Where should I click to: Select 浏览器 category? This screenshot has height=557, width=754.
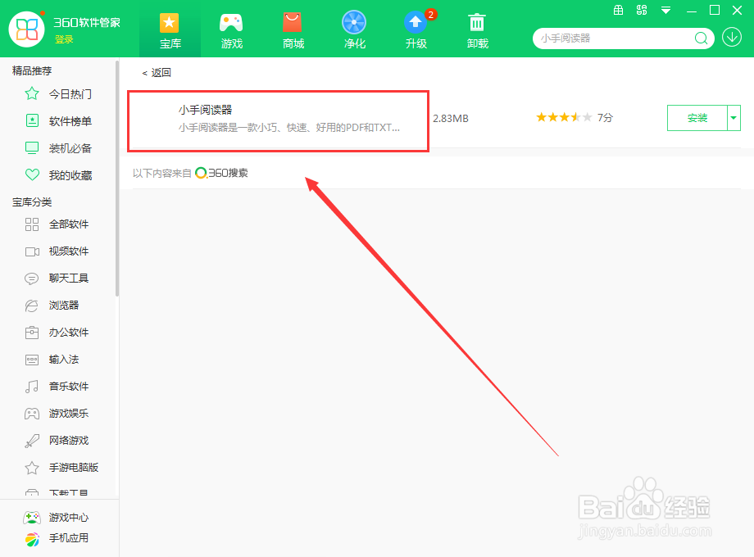tap(64, 306)
